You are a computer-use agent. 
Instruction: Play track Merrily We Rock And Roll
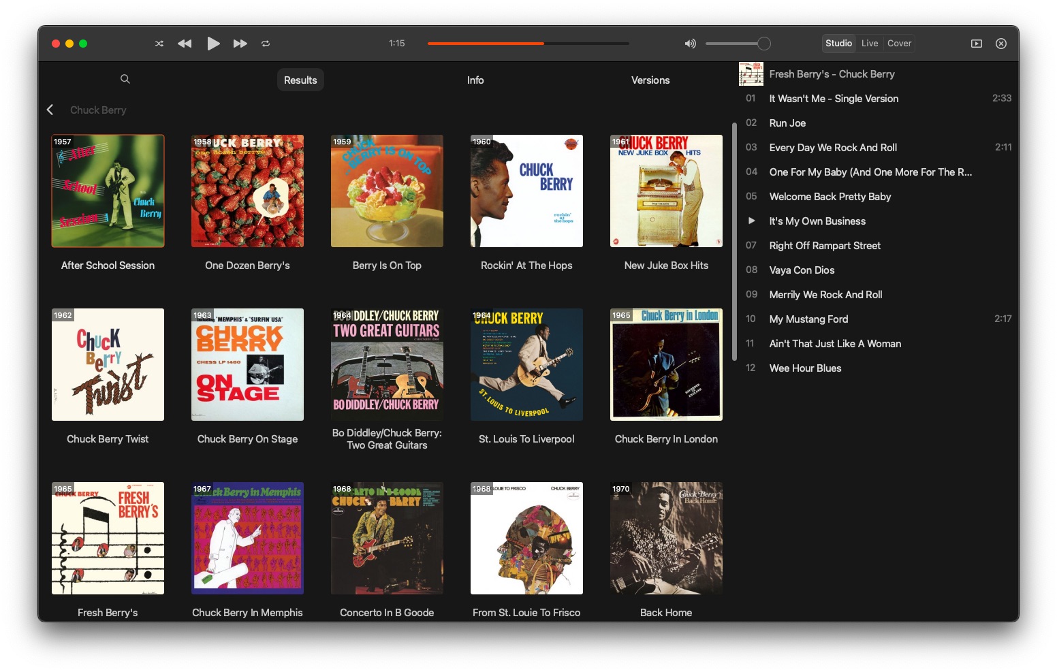pyautogui.click(x=879, y=295)
